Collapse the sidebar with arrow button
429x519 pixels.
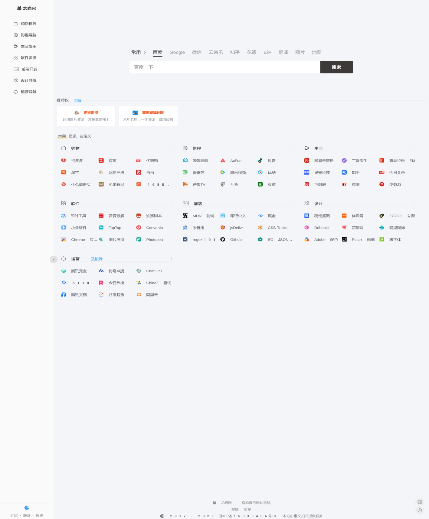point(54,260)
